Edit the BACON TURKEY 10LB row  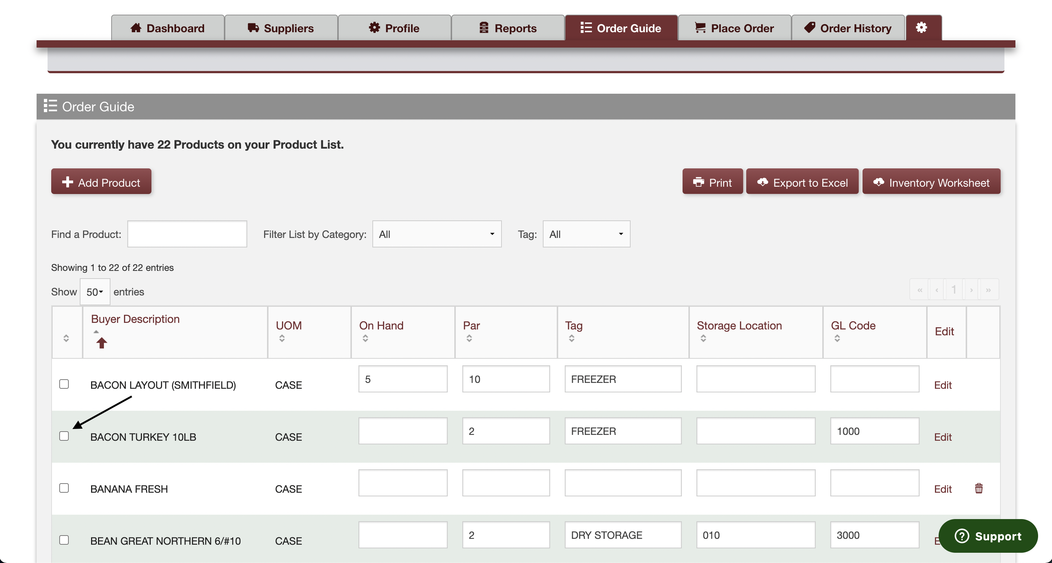coord(943,437)
